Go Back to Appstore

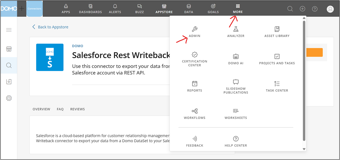pos(50,27)
